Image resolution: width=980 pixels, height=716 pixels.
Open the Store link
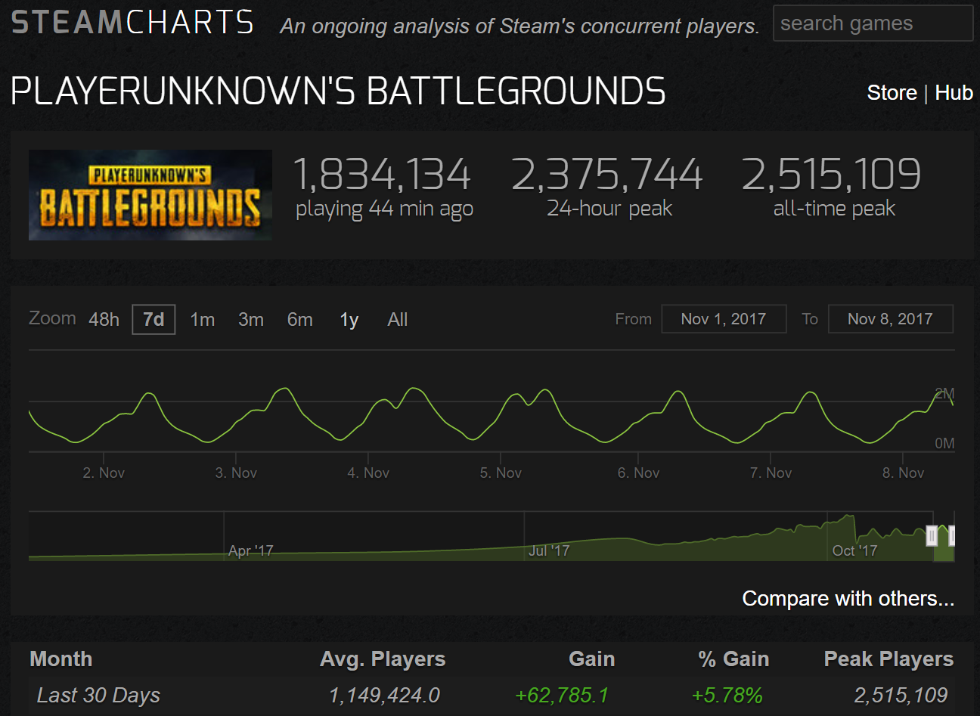coord(892,92)
